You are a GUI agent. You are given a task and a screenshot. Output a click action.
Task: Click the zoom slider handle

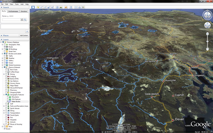[207, 41]
